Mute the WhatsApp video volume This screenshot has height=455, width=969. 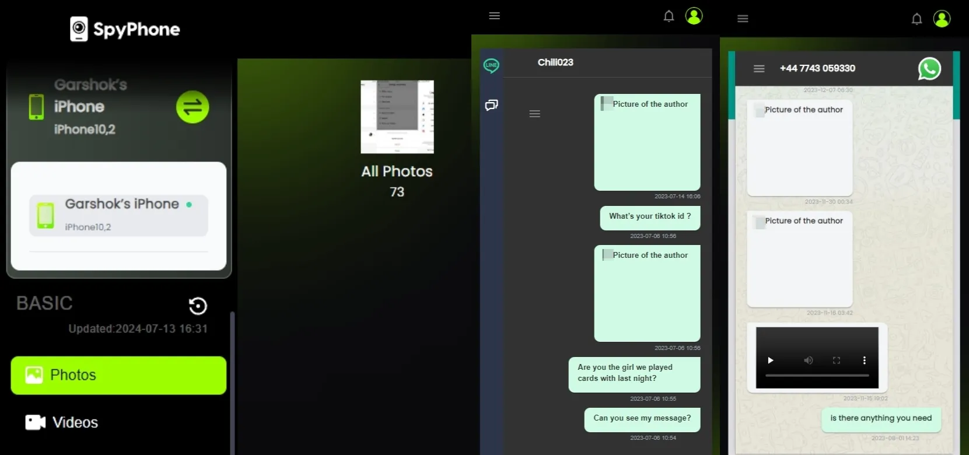point(809,360)
